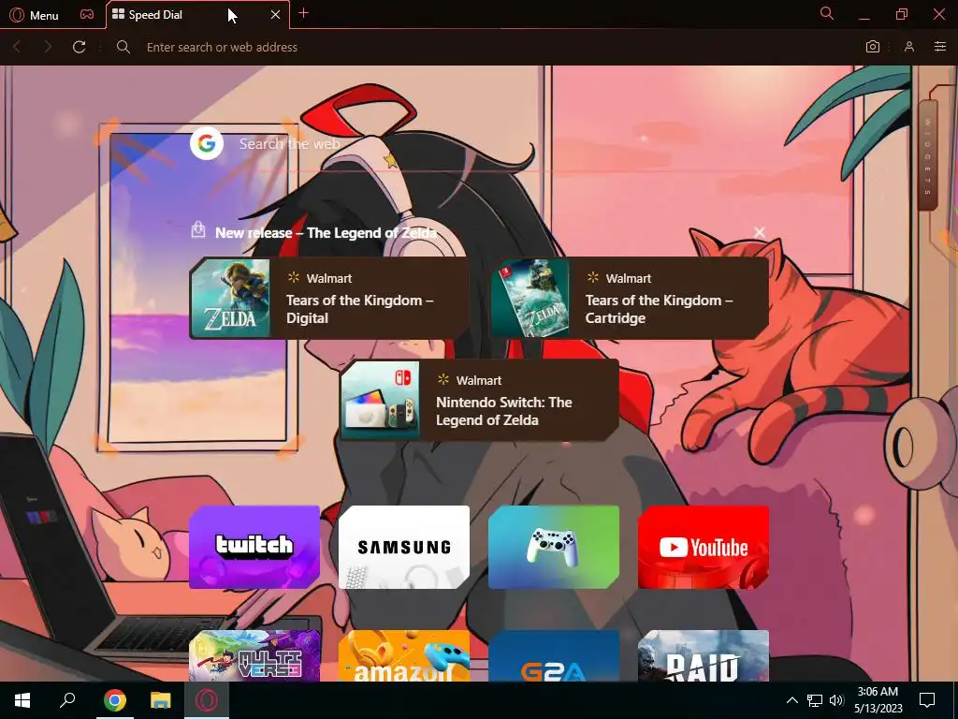This screenshot has height=719, width=958.
Task: Click the Zelda Digital cover thumbnail
Action: (x=230, y=299)
